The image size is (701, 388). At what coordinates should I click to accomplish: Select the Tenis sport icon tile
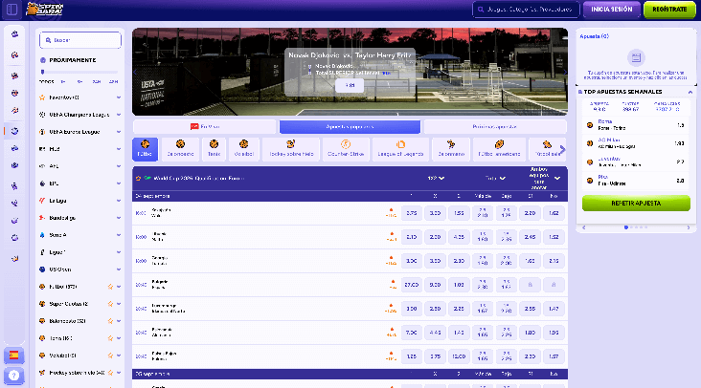coord(214,149)
